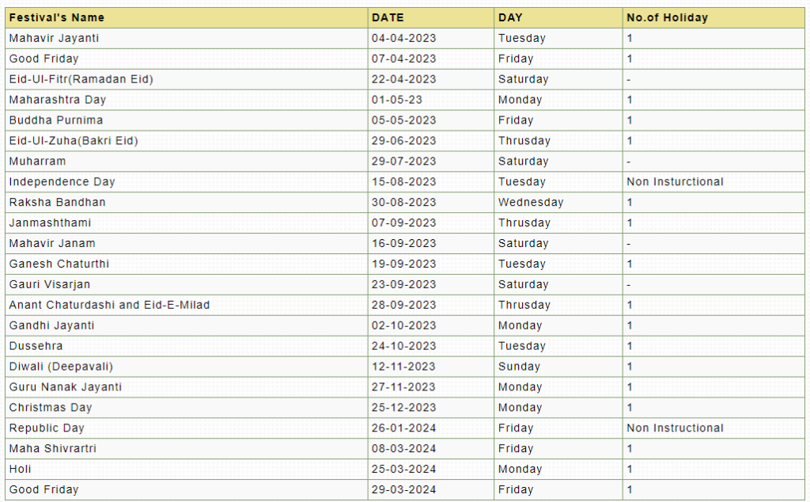
Task: Select the Eid-Ul-Fitr(Ramadan Eid) cell
Action: (x=81, y=79)
